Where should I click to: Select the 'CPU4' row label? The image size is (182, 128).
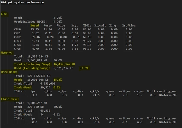[17, 45]
